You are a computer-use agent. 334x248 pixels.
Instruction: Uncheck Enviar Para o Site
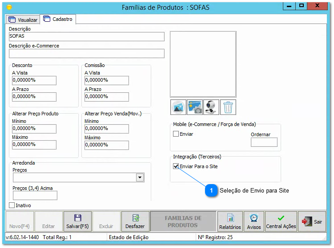point(176,166)
